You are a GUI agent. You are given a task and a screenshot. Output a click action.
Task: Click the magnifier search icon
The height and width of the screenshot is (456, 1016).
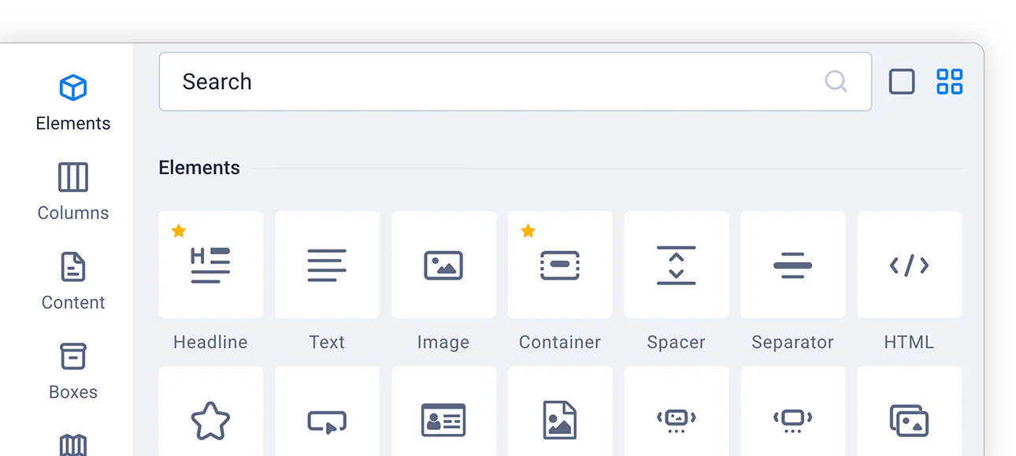pyautogui.click(x=836, y=81)
